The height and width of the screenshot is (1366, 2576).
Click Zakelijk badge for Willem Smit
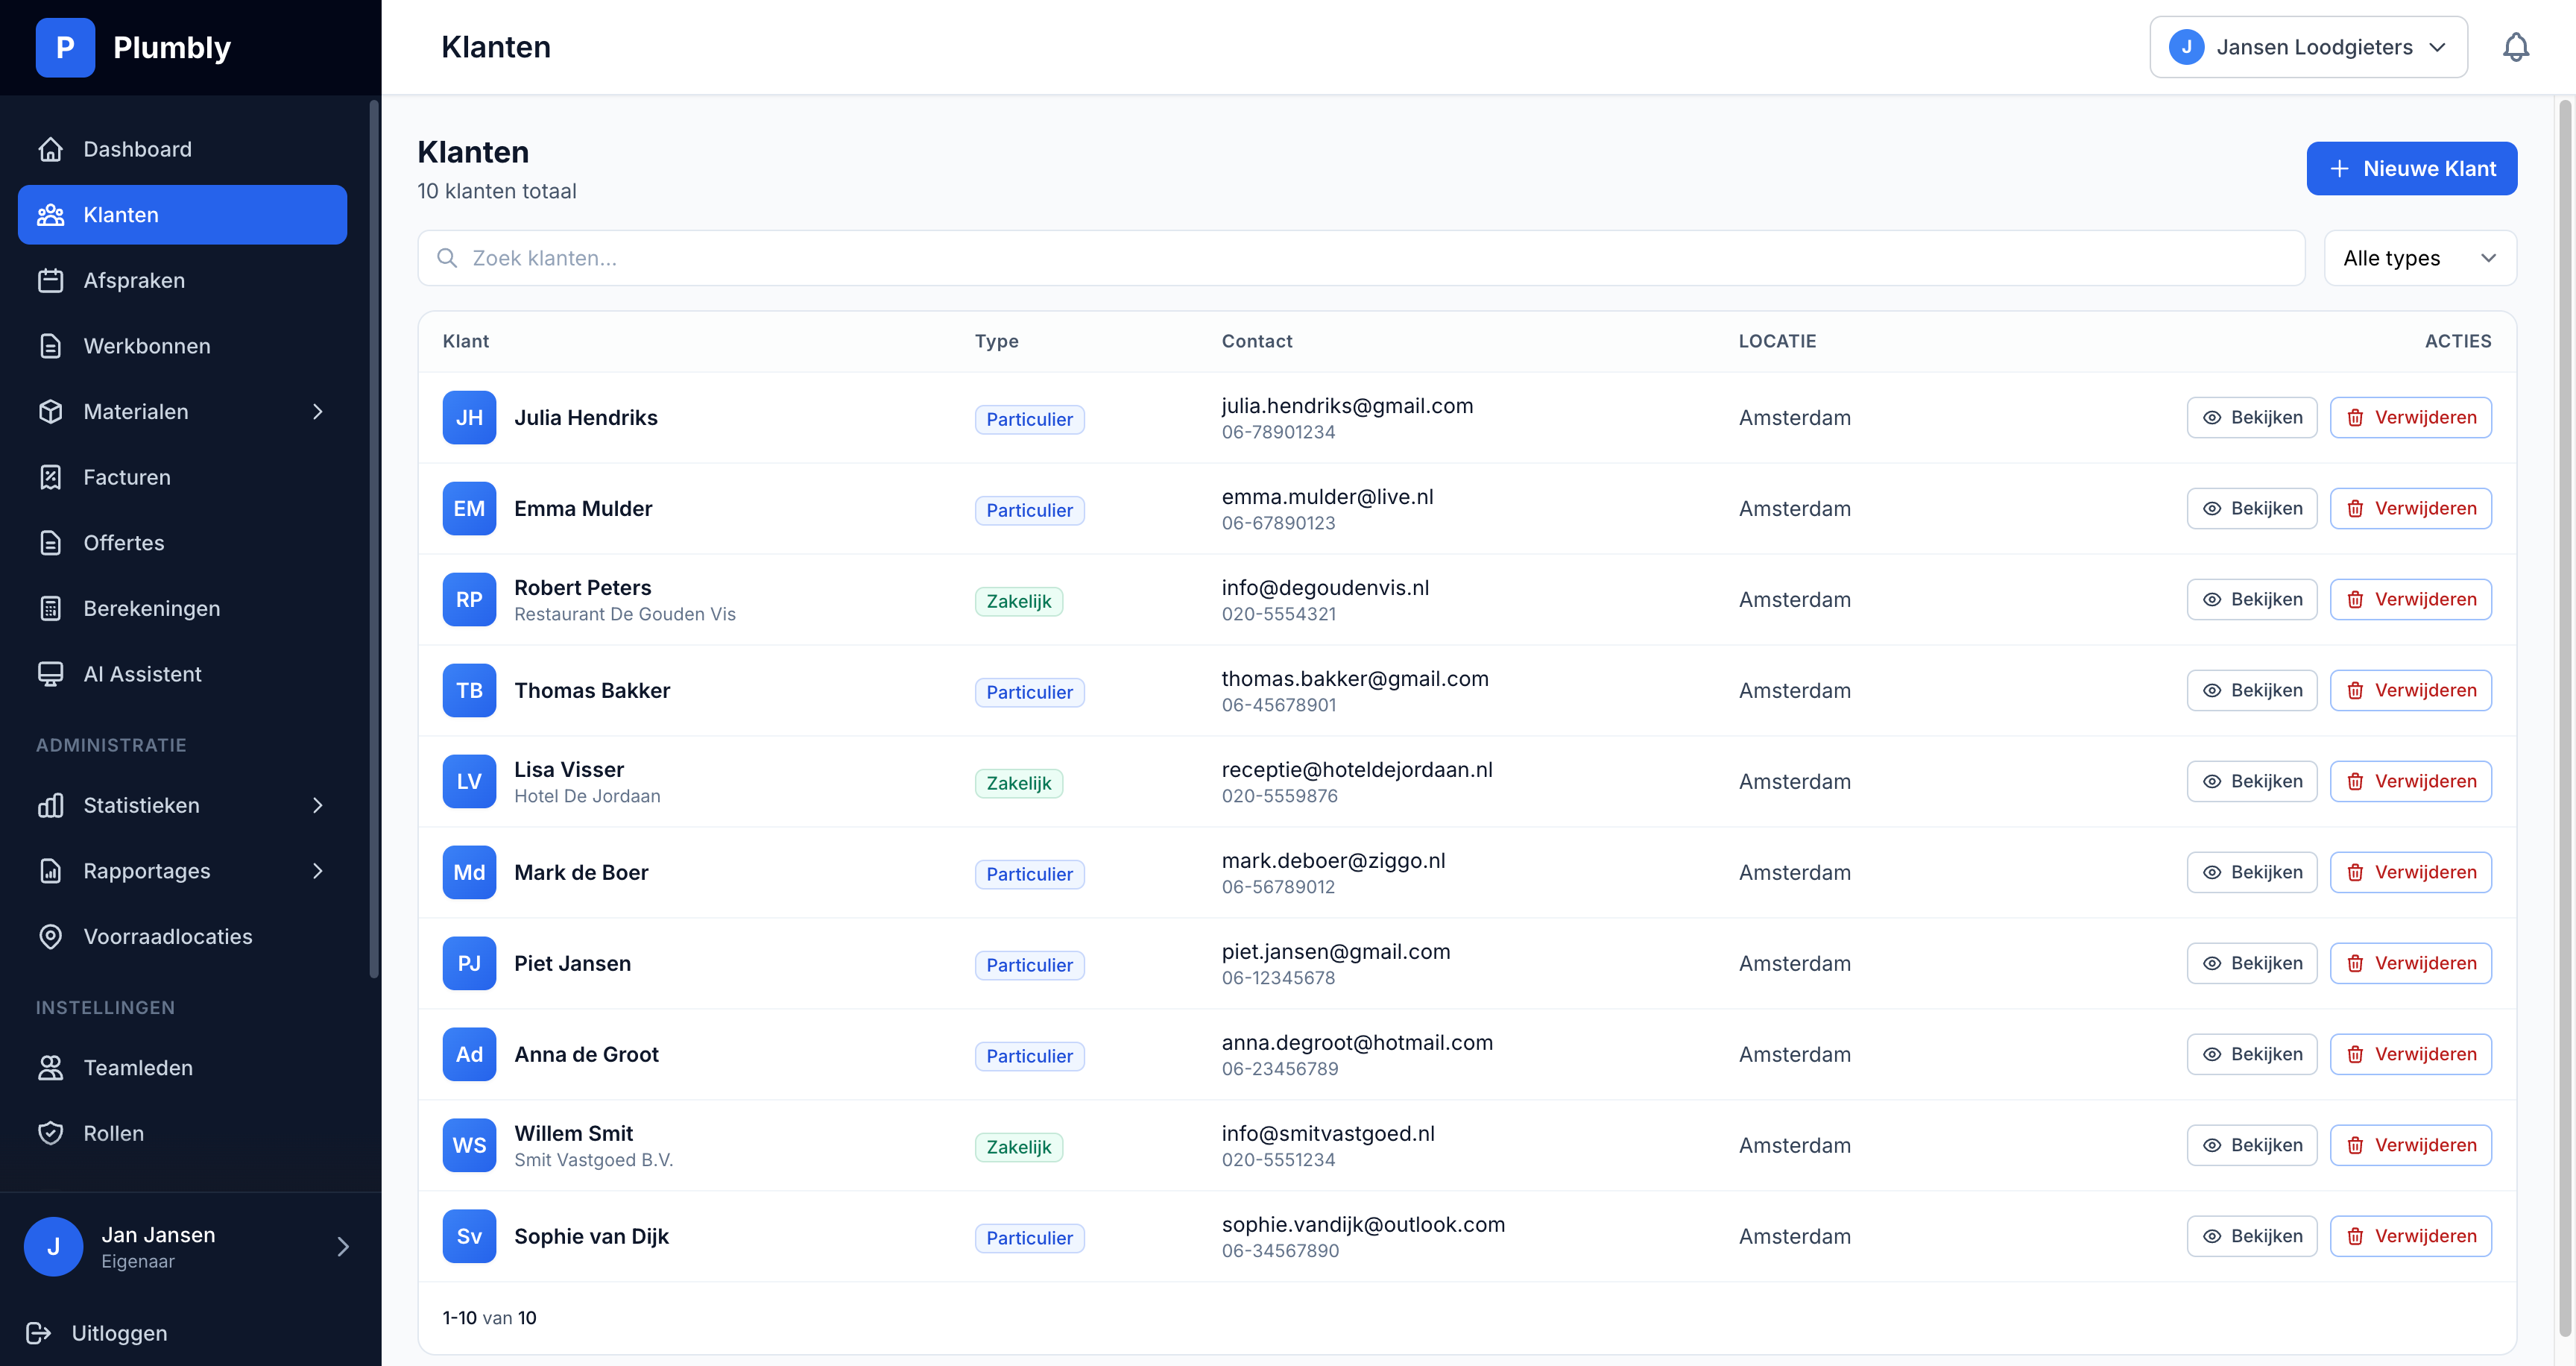pyautogui.click(x=1018, y=1147)
